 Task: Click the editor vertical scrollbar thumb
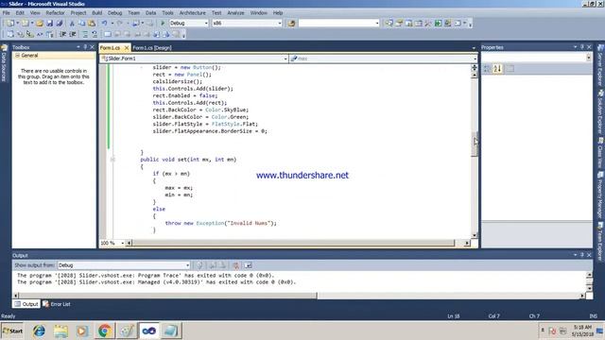click(475, 144)
